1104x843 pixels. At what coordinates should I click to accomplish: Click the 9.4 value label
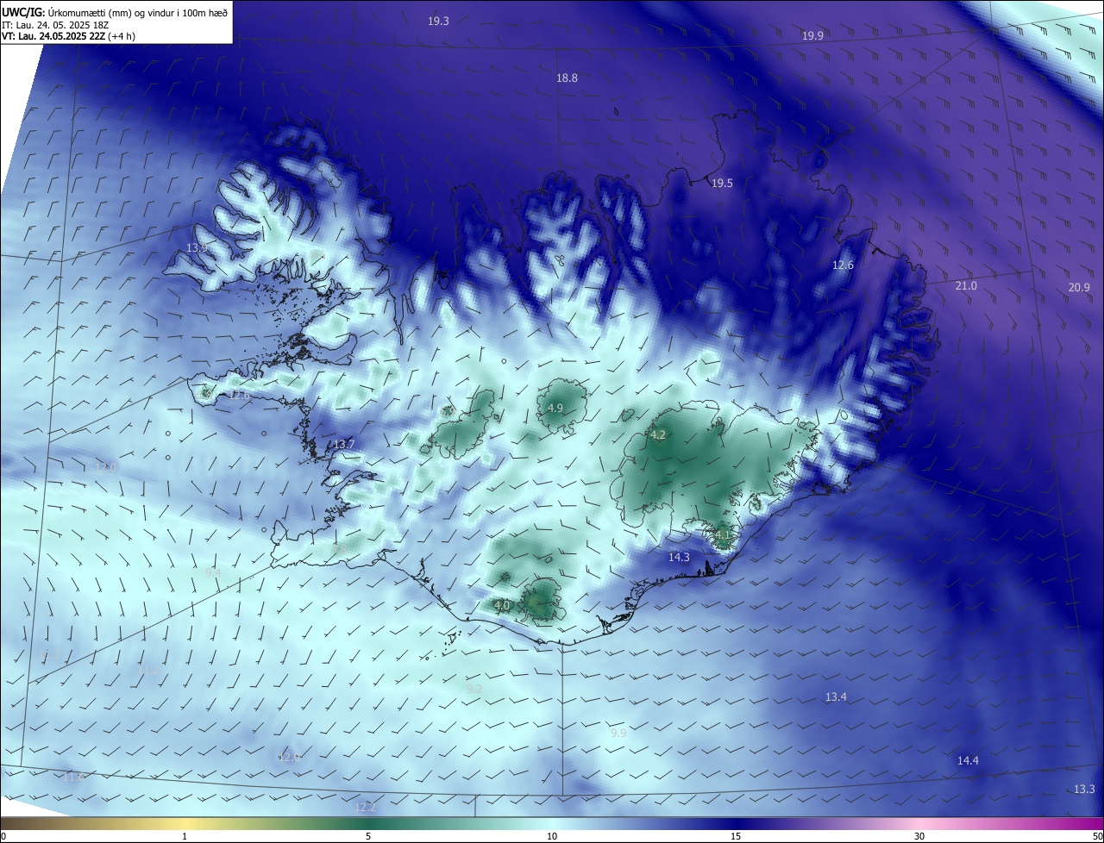[213, 572]
